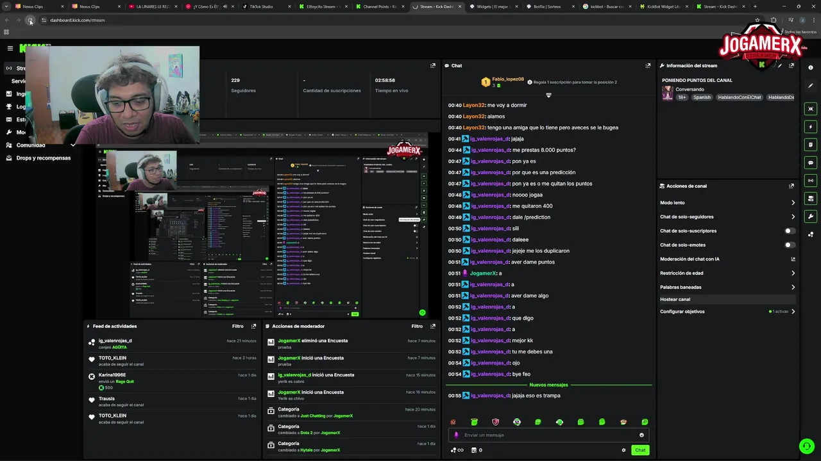Toggle the chat bubble widget in right sidebar

tap(811, 163)
